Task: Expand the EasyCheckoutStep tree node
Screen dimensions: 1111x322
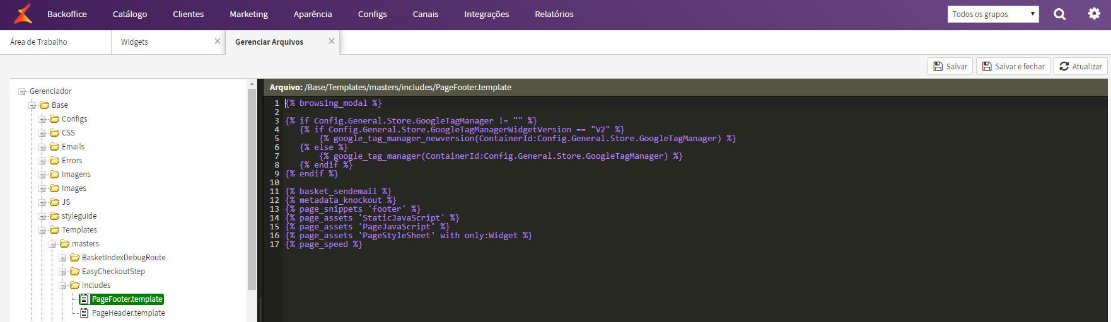Action: point(62,272)
